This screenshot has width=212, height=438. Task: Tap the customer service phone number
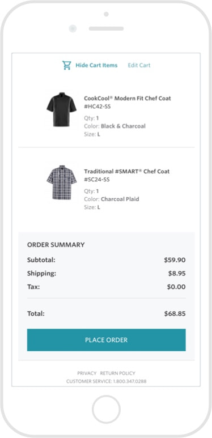130,381
